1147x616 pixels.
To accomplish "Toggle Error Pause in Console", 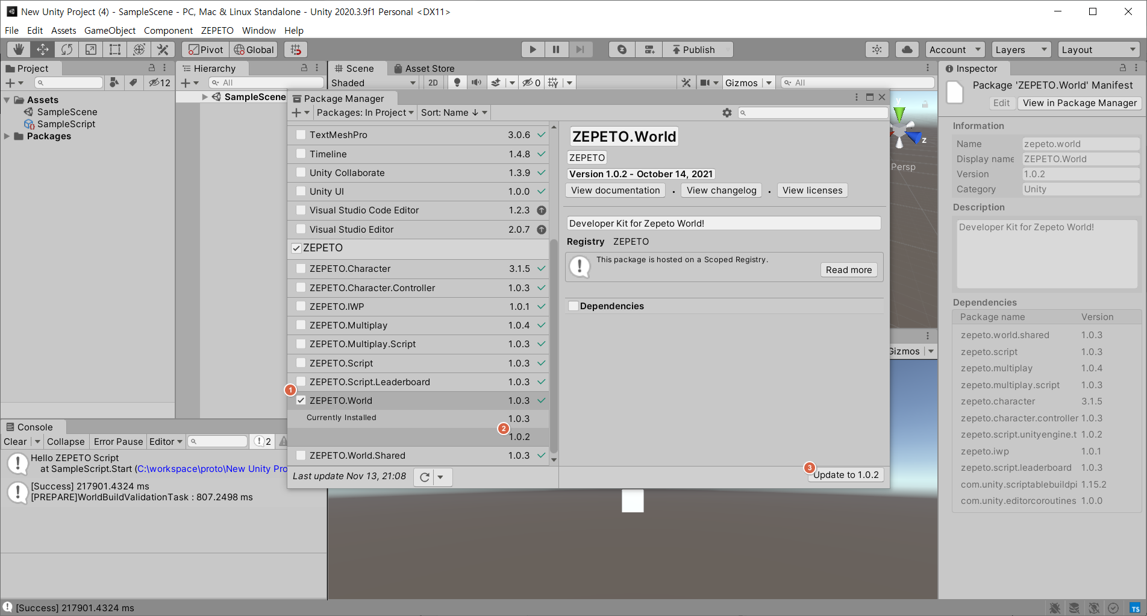I will point(118,442).
